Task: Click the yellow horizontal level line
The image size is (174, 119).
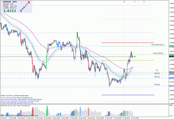Action: [128, 60]
